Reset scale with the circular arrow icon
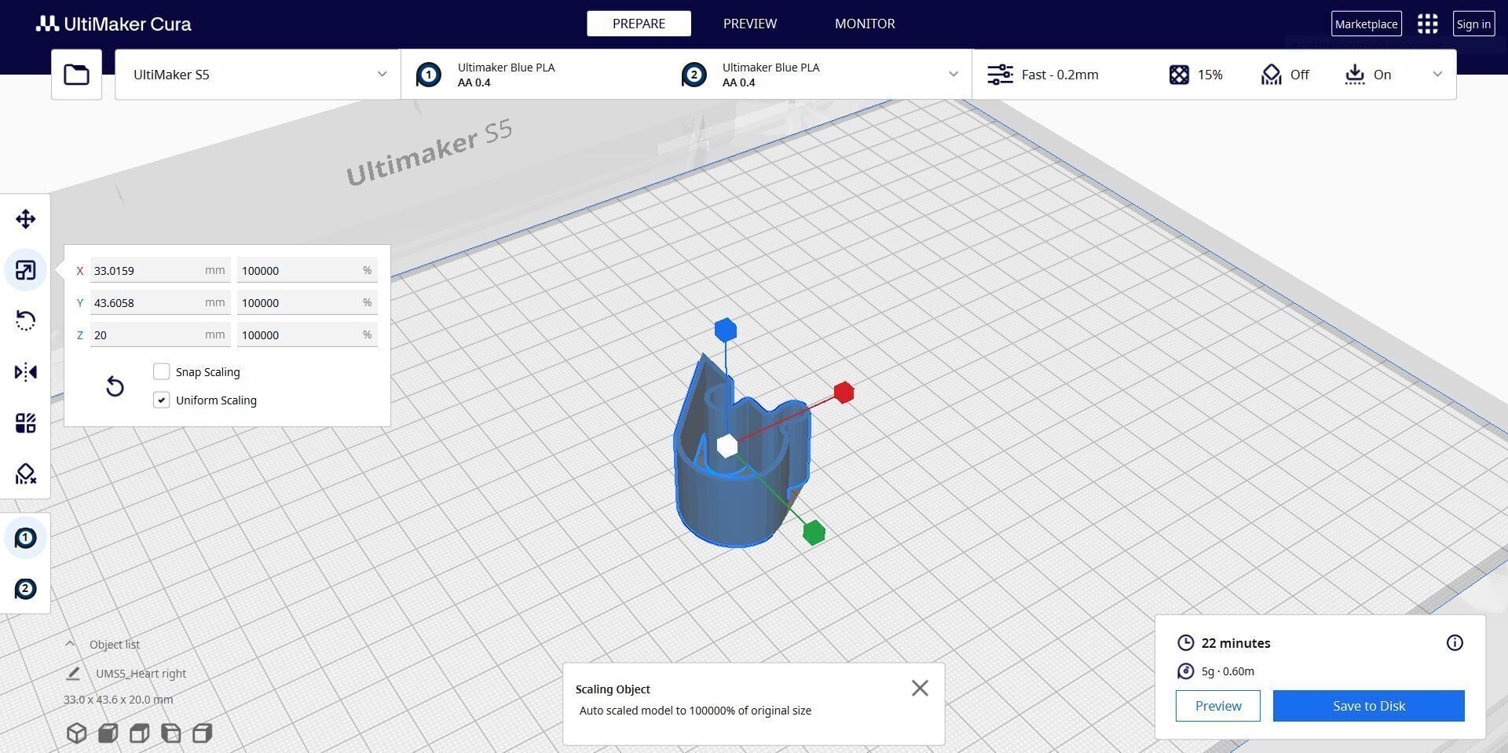The height and width of the screenshot is (753, 1508). point(115,386)
